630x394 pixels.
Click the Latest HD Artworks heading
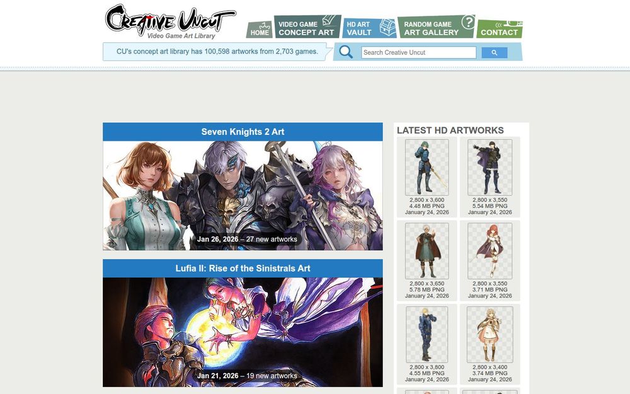click(x=450, y=130)
